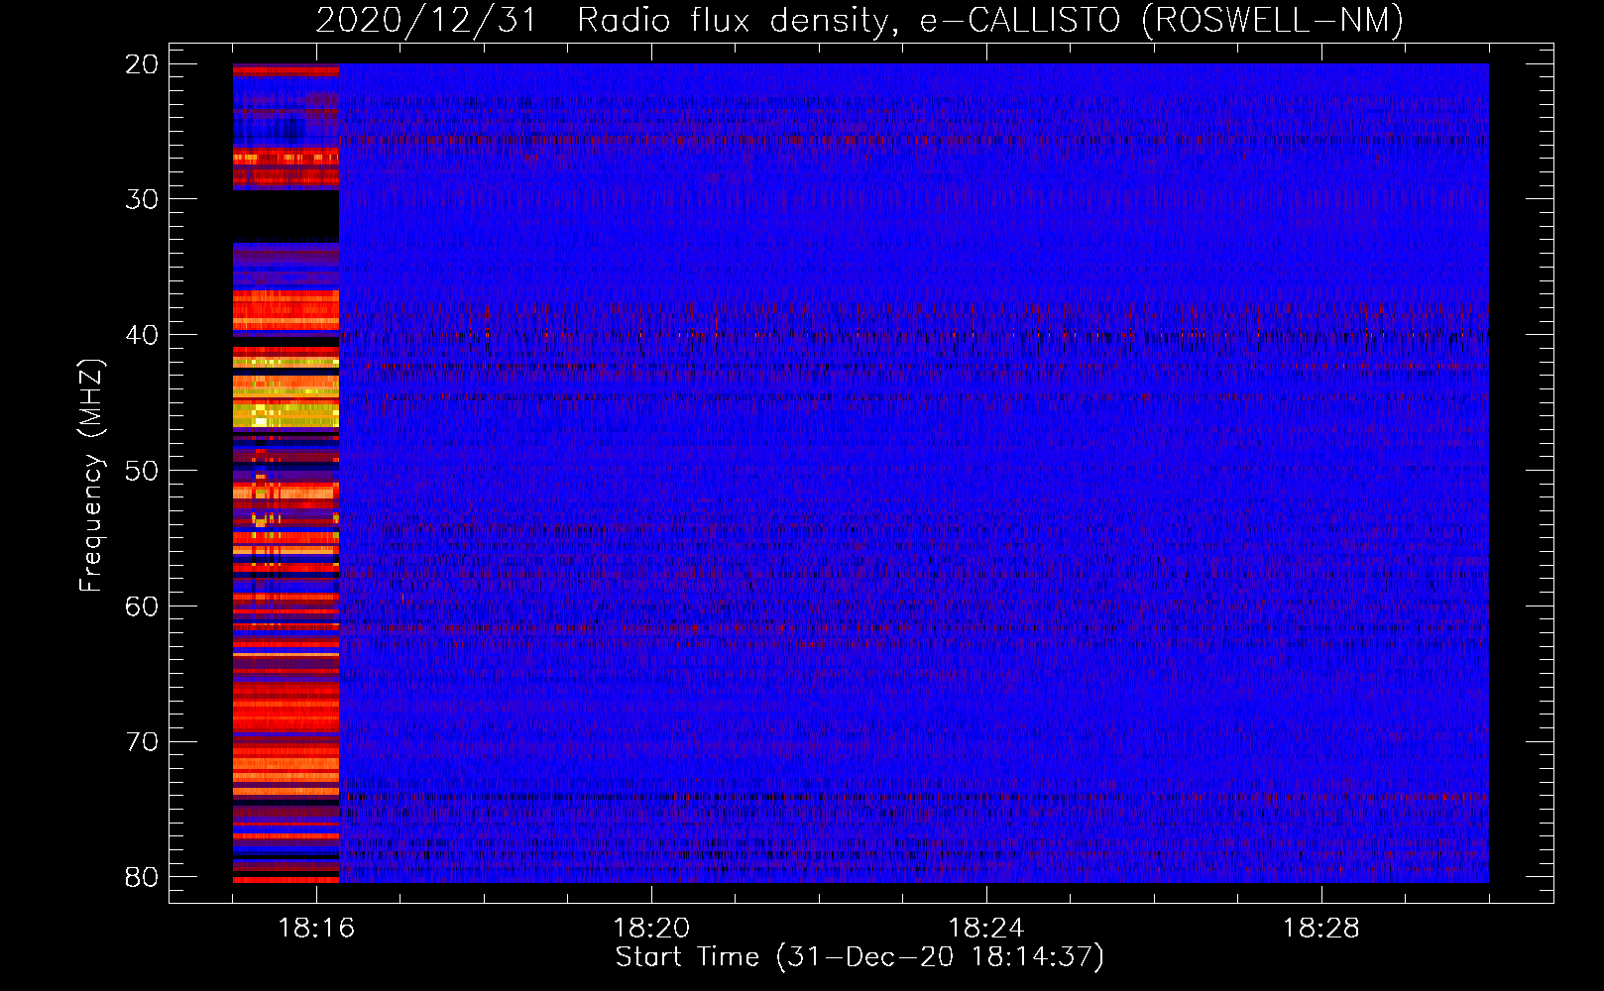The image size is (1604, 991).
Task: Click the 'Start Time (31-Dec-20 18:14:37)' label
Action: point(859,957)
